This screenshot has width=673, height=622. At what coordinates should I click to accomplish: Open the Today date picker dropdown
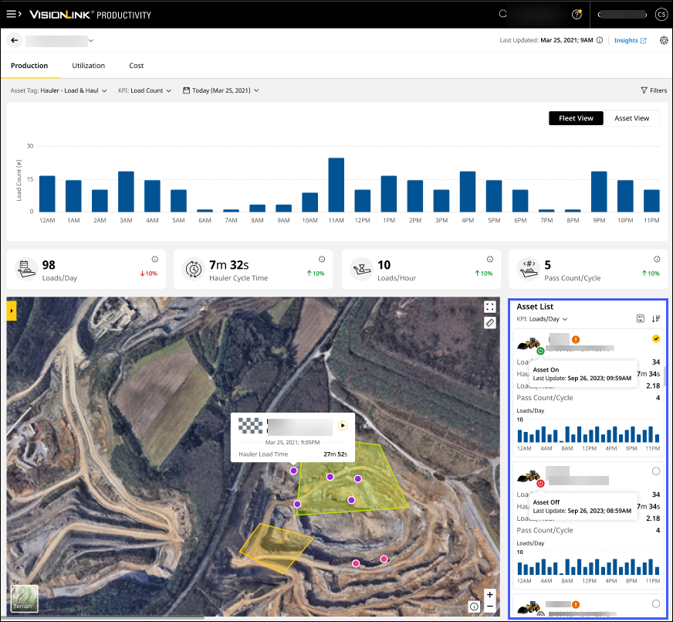point(221,90)
